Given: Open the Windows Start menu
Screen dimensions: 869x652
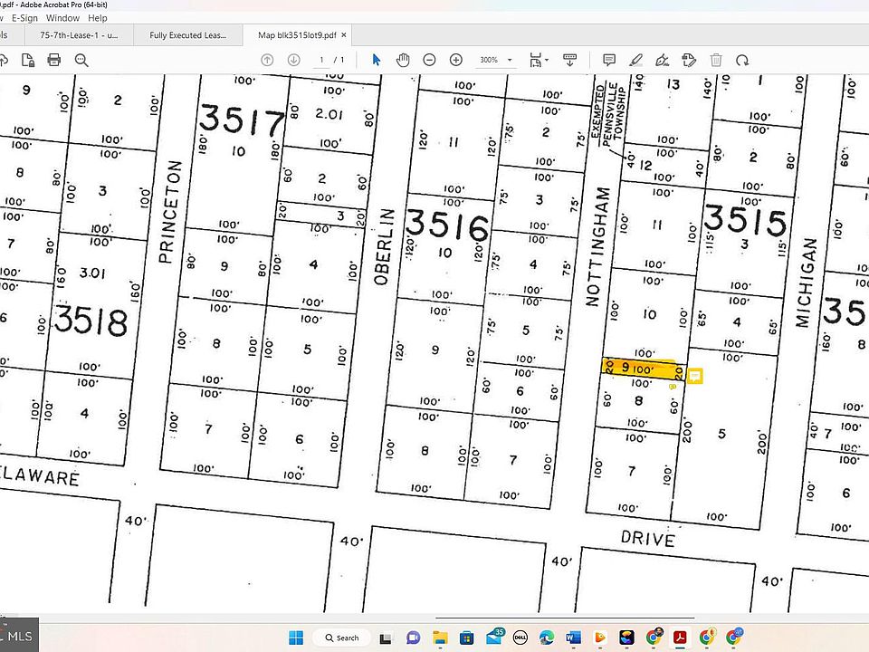Looking at the screenshot, I should click(x=295, y=638).
